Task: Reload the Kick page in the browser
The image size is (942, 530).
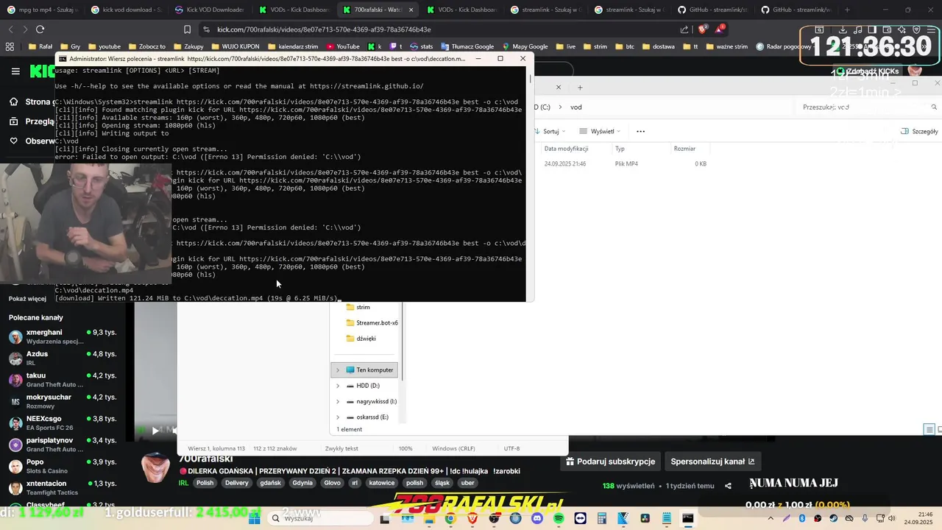Action: tap(40, 29)
